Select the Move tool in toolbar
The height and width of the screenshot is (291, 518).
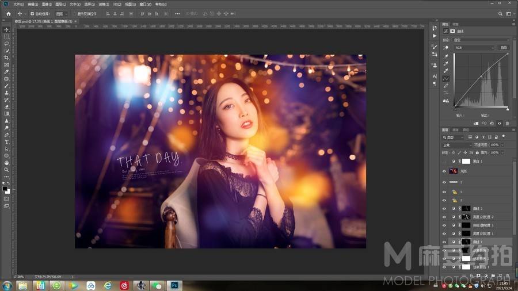7,29
